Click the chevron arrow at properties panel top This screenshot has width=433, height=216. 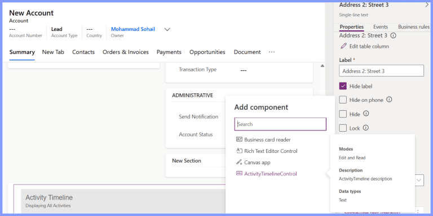click(x=427, y=4)
